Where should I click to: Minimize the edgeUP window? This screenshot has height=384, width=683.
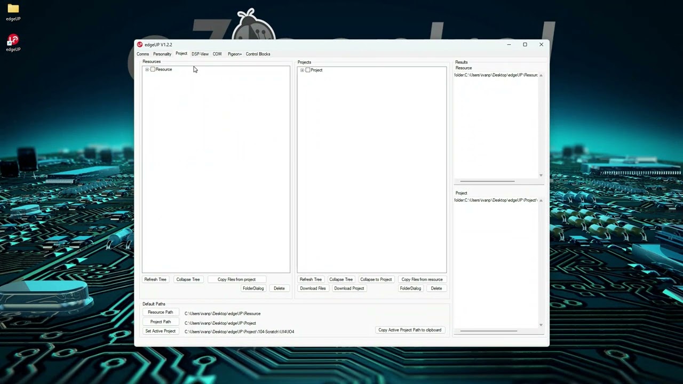click(509, 45)
